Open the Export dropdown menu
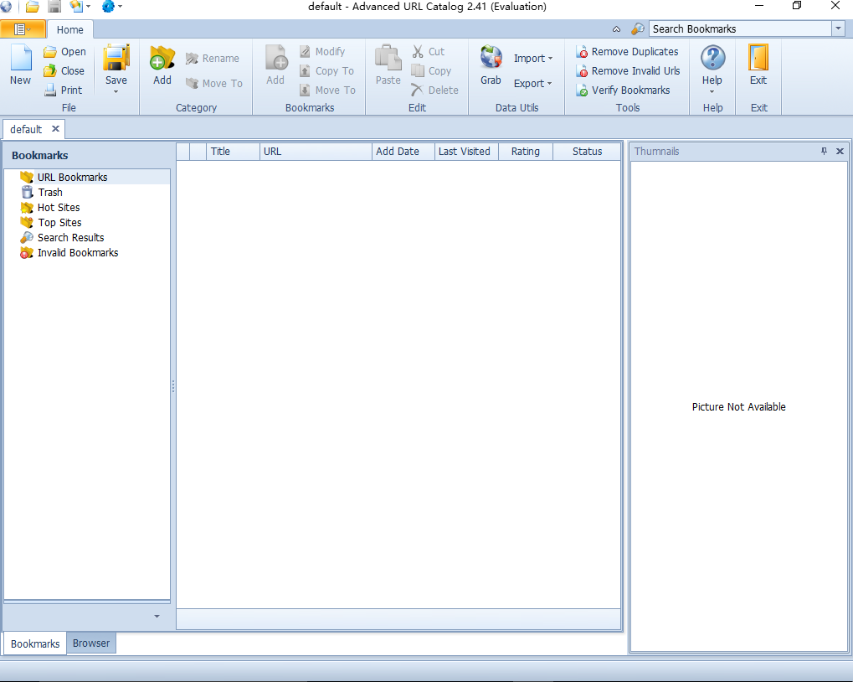Image resolution: width=853 pixels, height=682 pixels. 533,84
